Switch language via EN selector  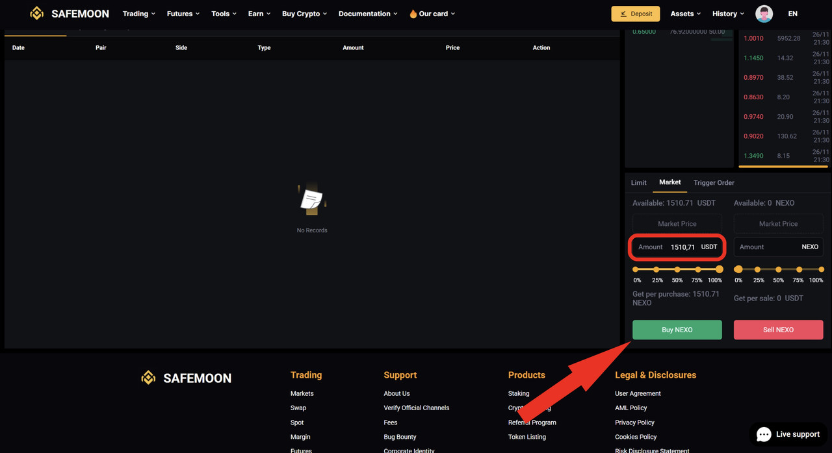[x=792, y=14]
